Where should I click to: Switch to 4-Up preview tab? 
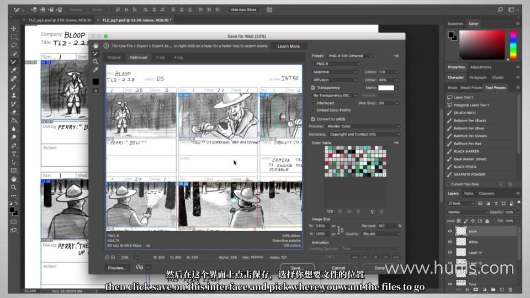pos(178,57)
